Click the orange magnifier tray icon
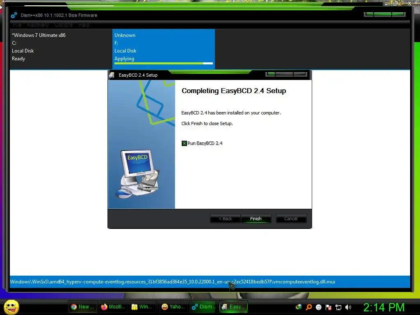The image size is (420, 315). (308, 307)
